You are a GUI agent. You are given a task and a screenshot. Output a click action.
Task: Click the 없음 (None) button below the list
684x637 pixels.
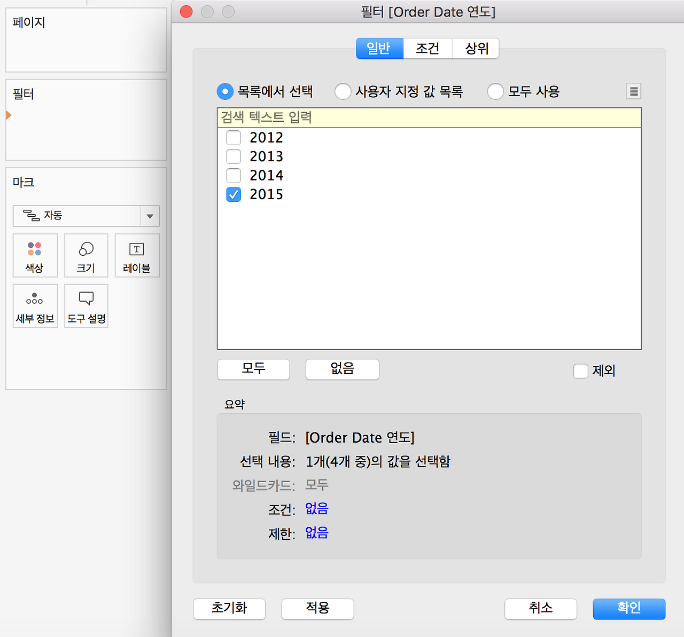[x=343, y=369]
